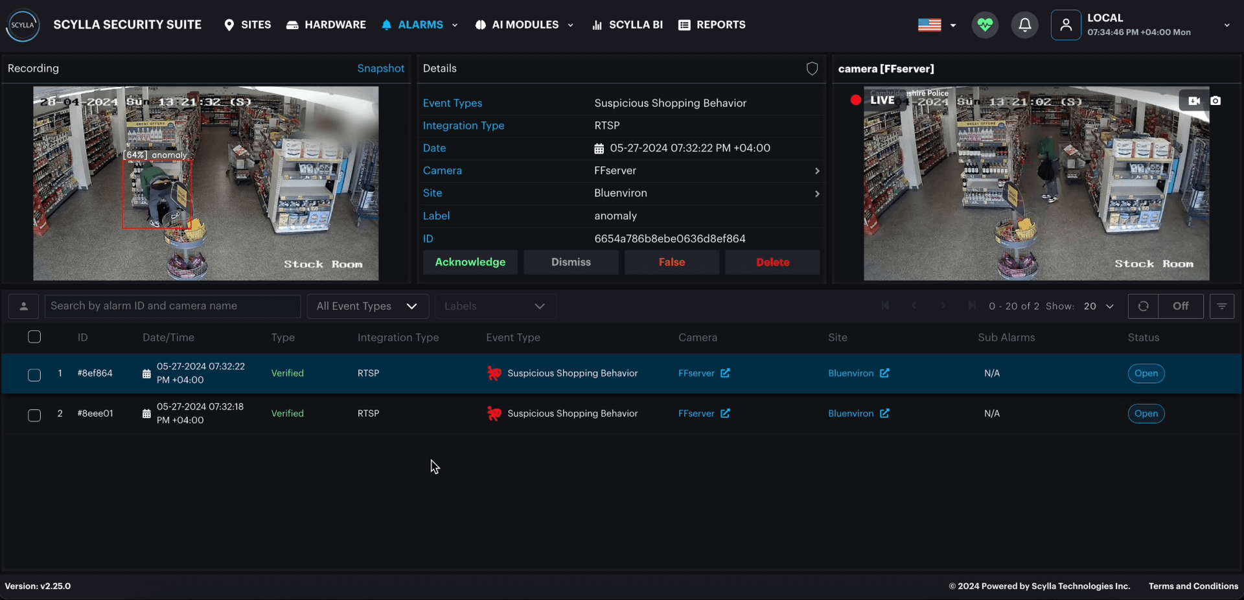Open Terms and Conditions link

pyautogui.click(x=1193, y=586)
